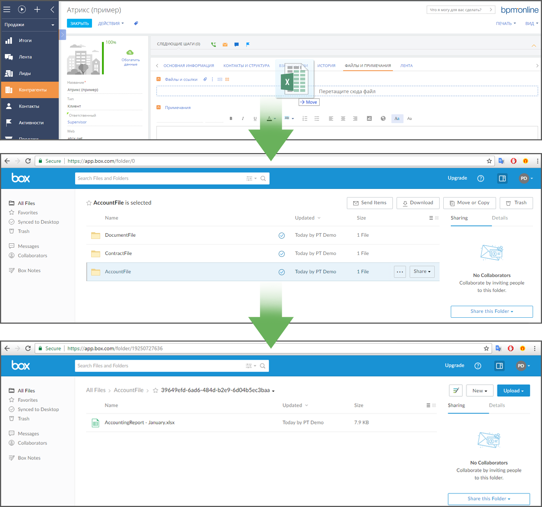Click the ЗАКРЫТЬ button
Image resolution: width=542 pixels, height=507 pixels.
(x=79, y=24)
